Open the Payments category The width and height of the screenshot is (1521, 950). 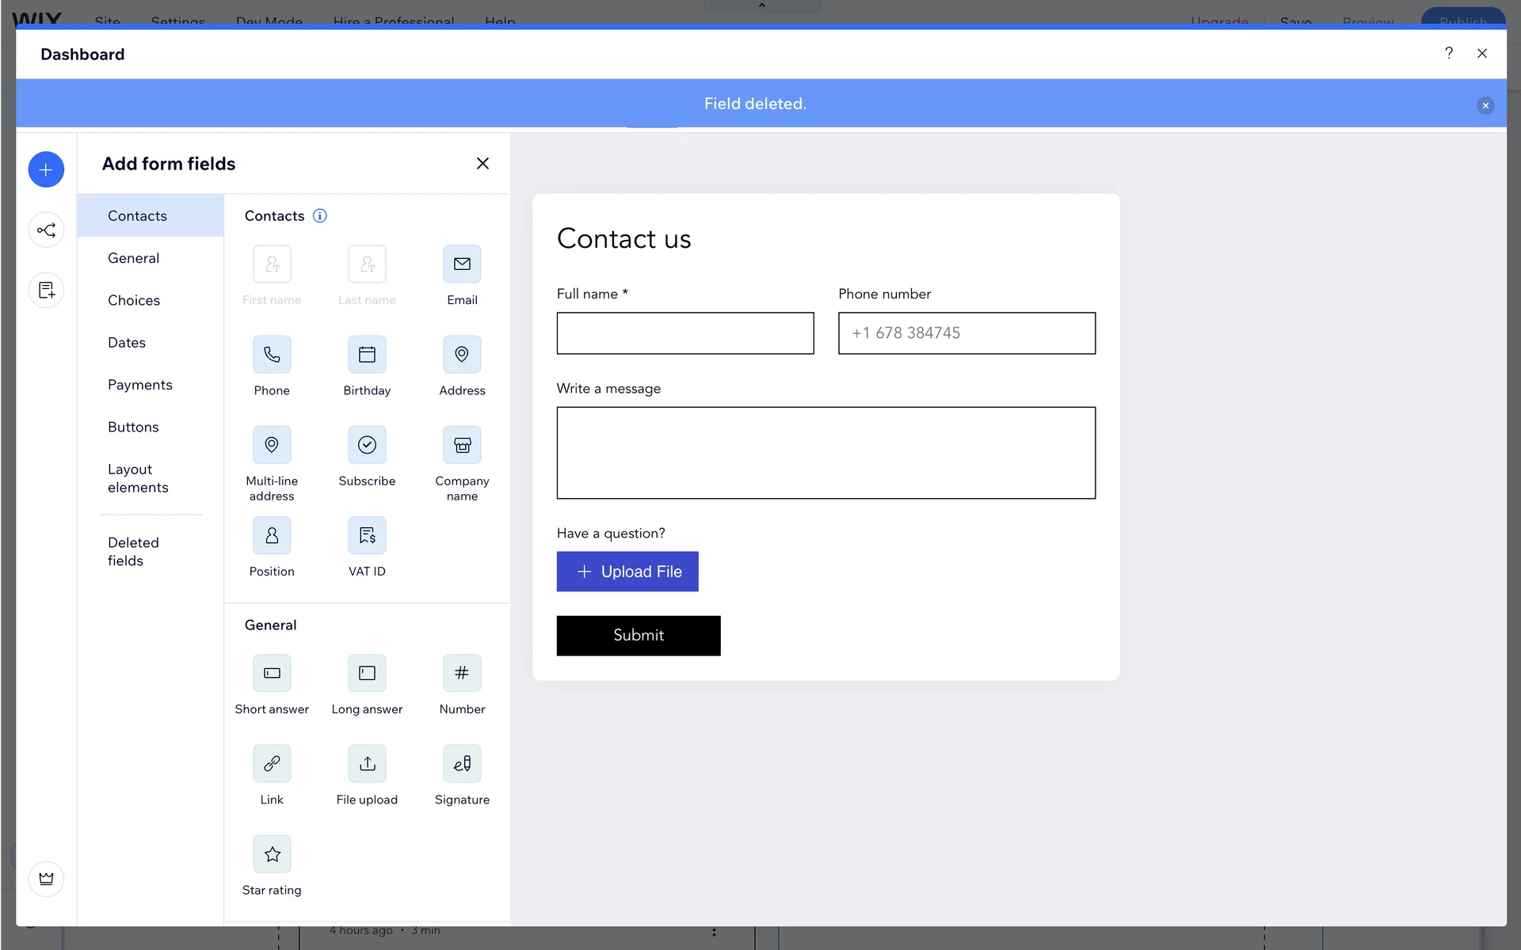click(x=140, y=385)
